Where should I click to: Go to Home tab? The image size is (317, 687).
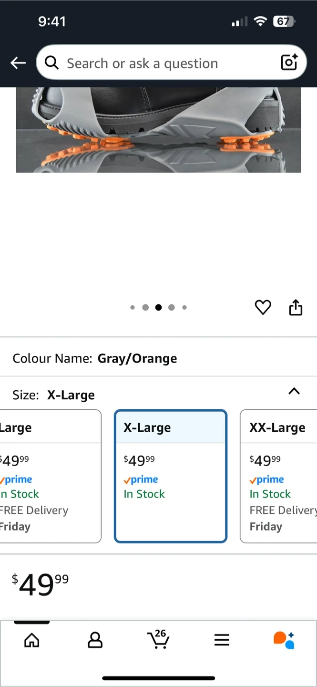pos(32,640)
